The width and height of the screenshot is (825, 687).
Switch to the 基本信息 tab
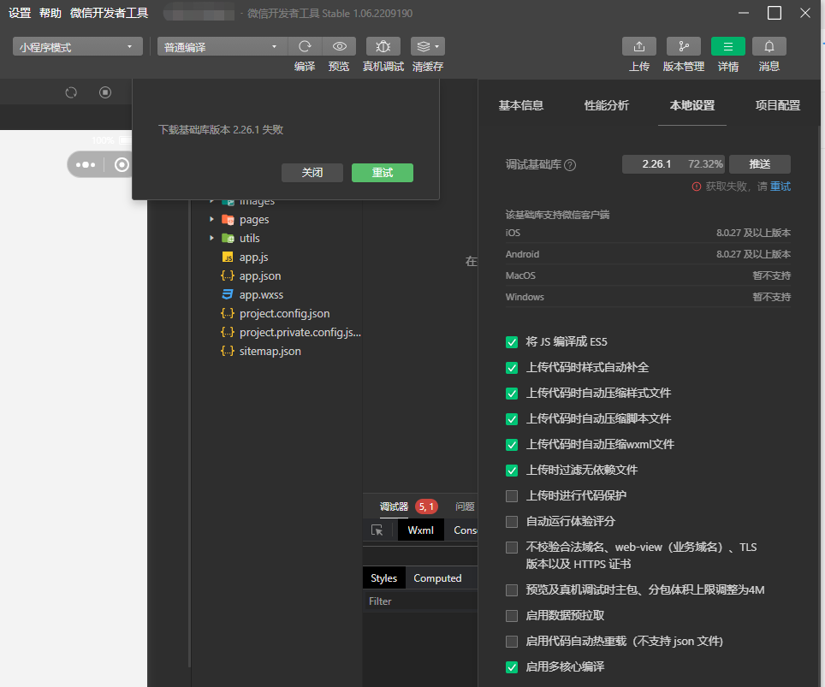pyautogui.click(x=521, y=105)
